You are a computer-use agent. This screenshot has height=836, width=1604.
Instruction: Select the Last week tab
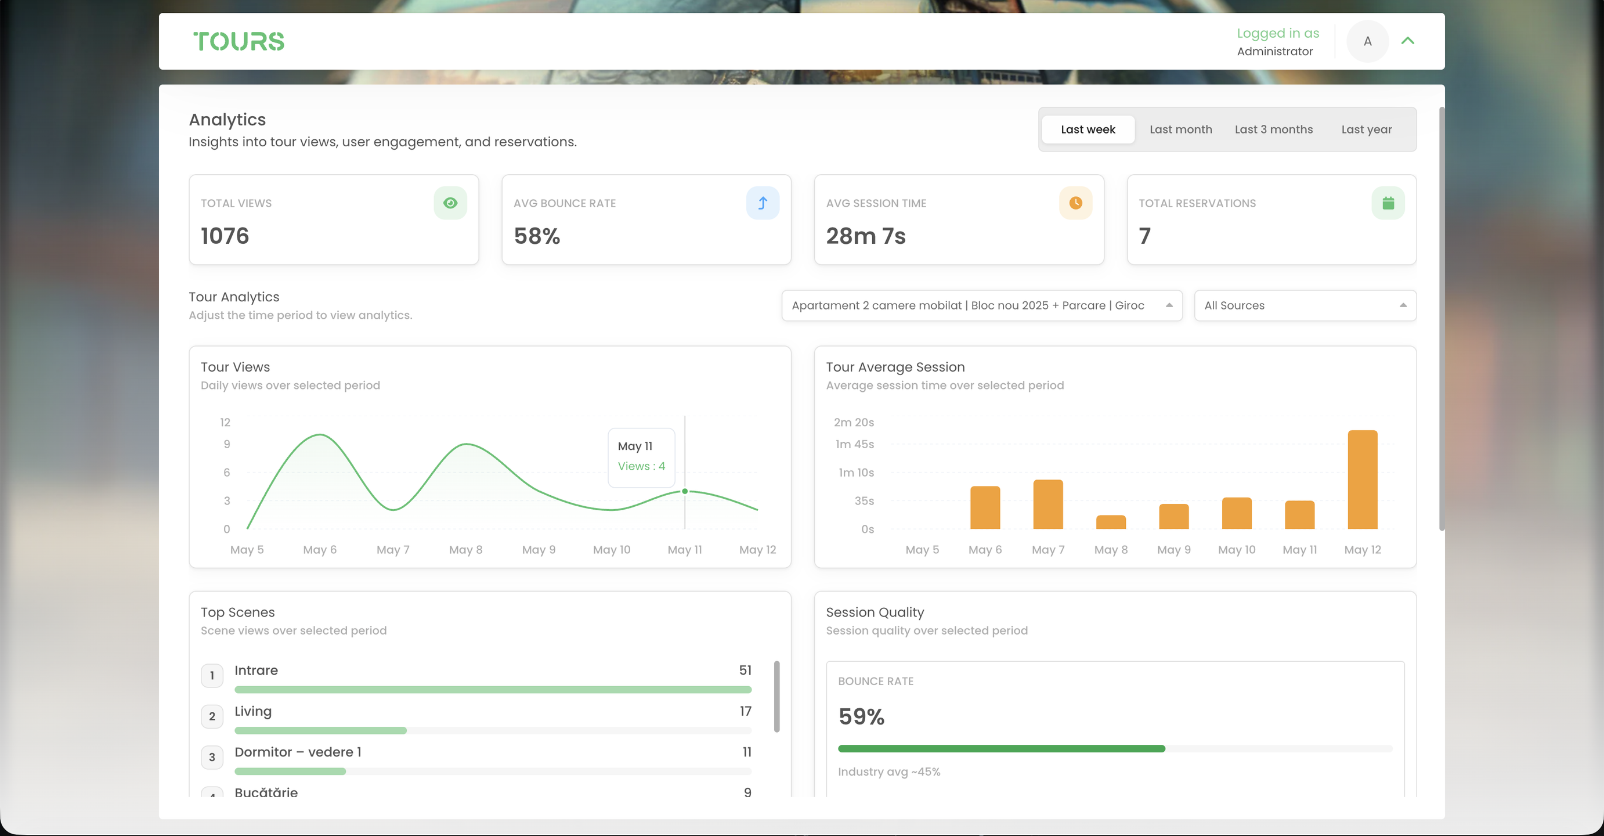coord(1088,129)
